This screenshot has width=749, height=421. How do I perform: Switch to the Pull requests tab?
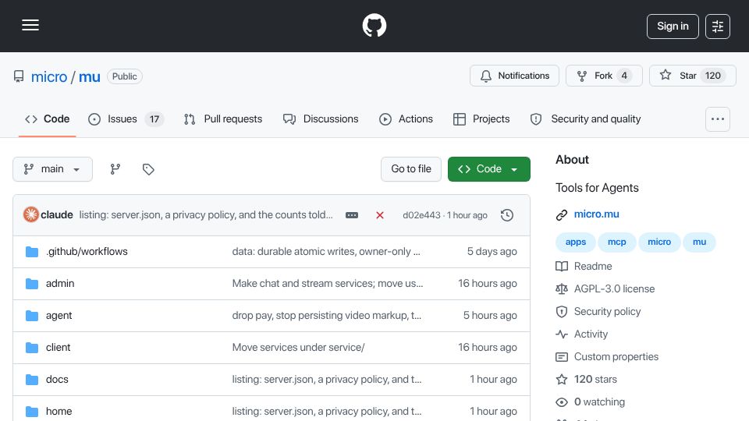223,119
